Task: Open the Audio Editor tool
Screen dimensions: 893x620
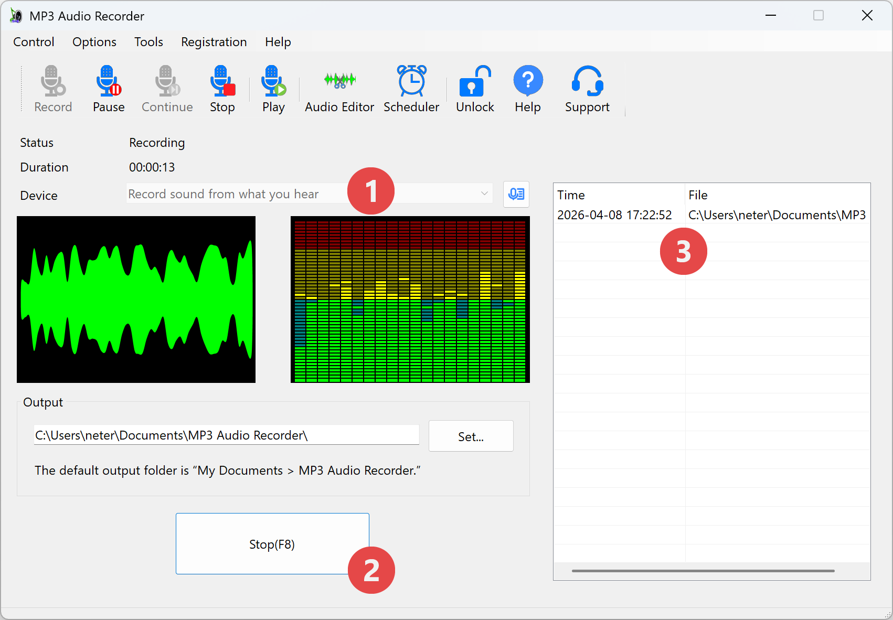Action: pyautogui.click(x=339, y=89)
